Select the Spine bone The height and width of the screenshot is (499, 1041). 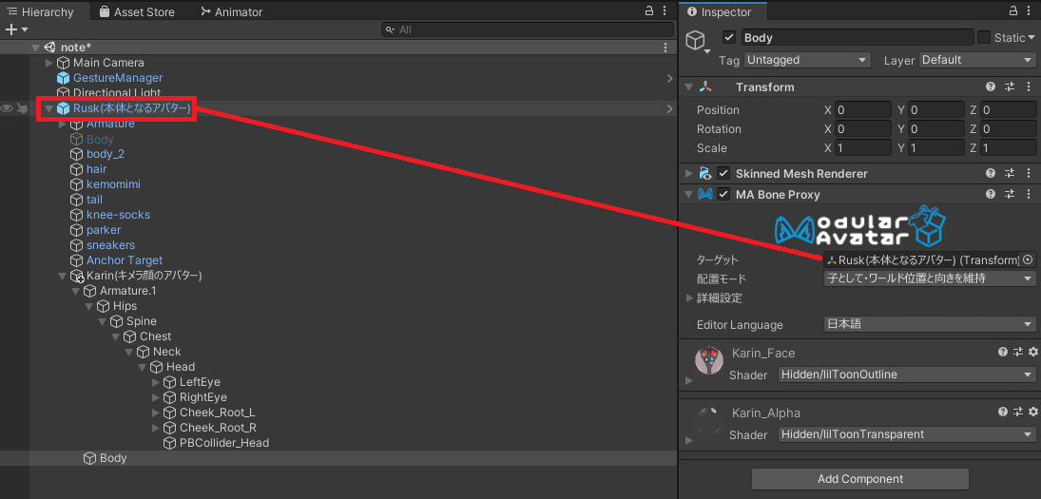(142, 321)
